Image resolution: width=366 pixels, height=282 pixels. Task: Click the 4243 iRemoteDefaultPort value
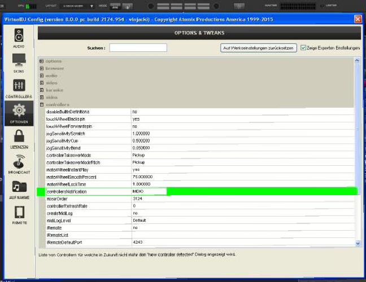tap(138, 242)
